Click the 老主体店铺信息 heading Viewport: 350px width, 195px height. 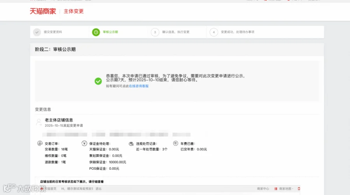click(59, 120)
